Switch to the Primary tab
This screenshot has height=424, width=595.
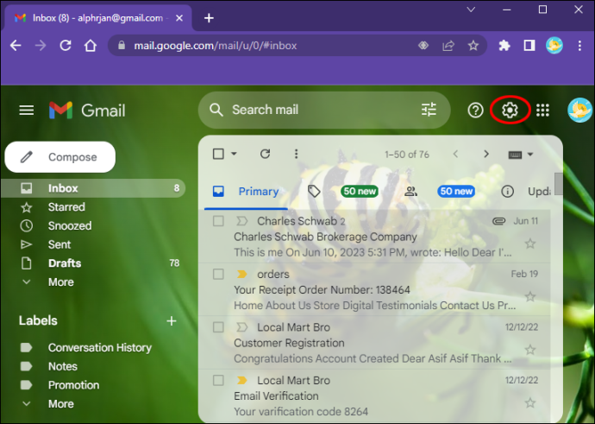(246, 191)
